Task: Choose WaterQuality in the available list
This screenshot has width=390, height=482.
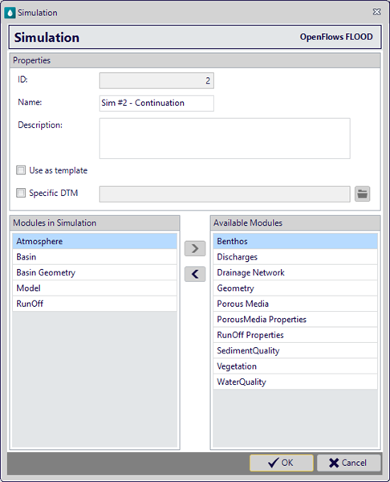Action: 295,382
